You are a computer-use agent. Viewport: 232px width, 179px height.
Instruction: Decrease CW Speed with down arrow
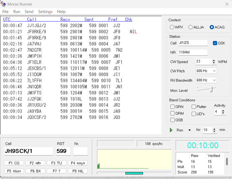point(214,63)
